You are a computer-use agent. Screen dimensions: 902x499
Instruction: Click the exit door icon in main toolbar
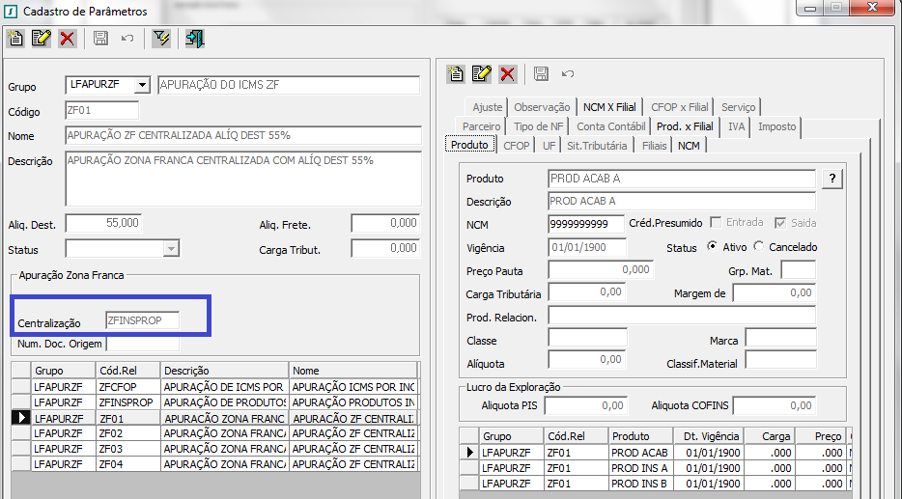194,39
